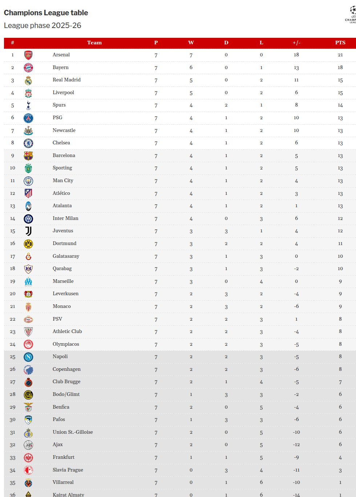
Task: Open the Man City team link
Action: coord(63,181)
